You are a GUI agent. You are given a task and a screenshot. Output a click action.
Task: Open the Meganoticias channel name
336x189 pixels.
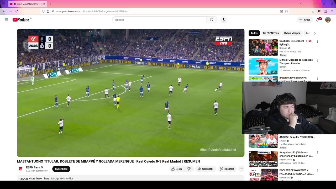tap(286, 160)
